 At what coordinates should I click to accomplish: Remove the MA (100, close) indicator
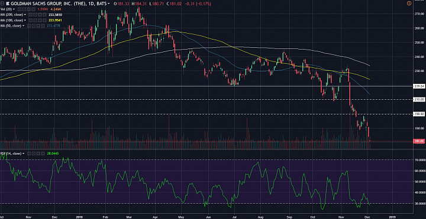pos(44,20)
